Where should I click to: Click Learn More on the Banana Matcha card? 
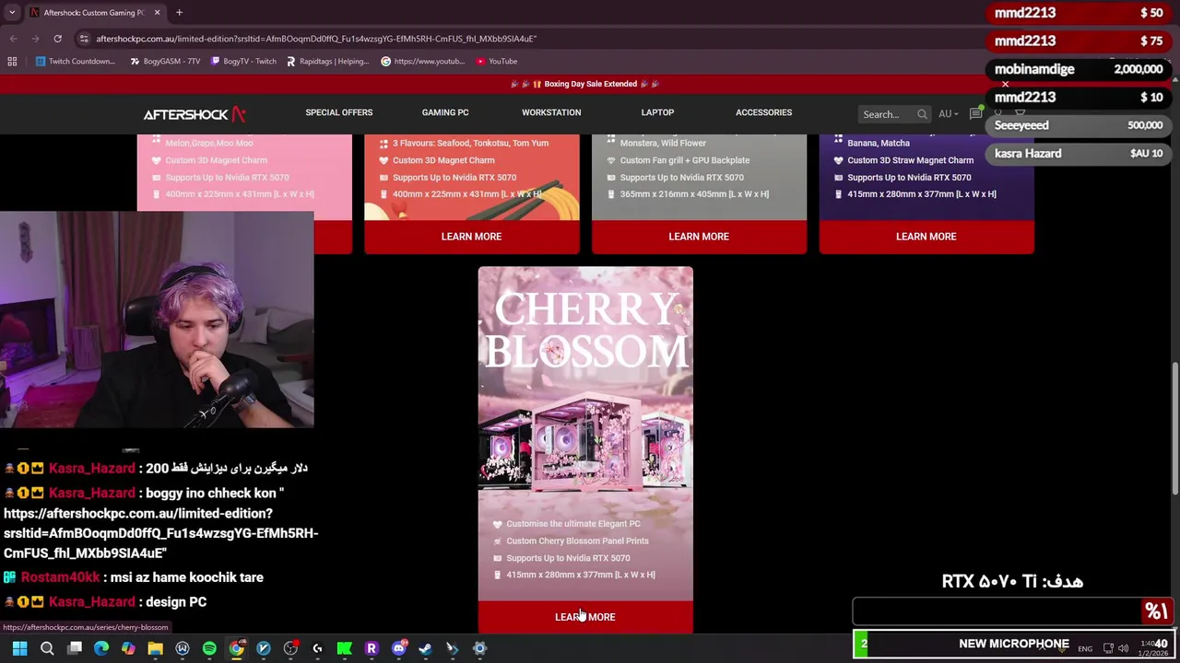pos(926,237)
